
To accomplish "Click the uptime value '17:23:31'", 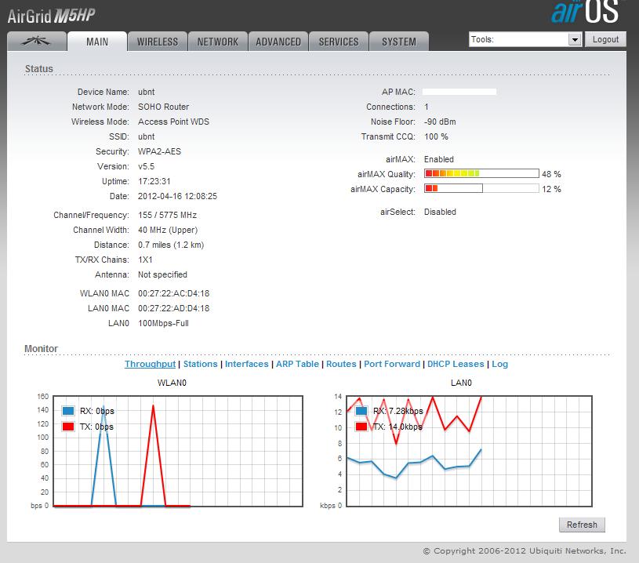I will pyautogui.click(x=154, y=181).
